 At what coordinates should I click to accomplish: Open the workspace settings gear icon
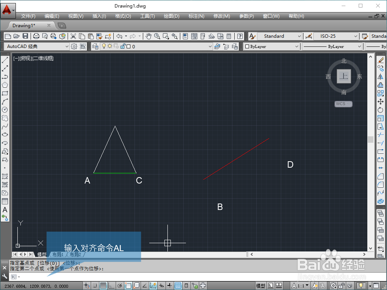click(74, 46)
